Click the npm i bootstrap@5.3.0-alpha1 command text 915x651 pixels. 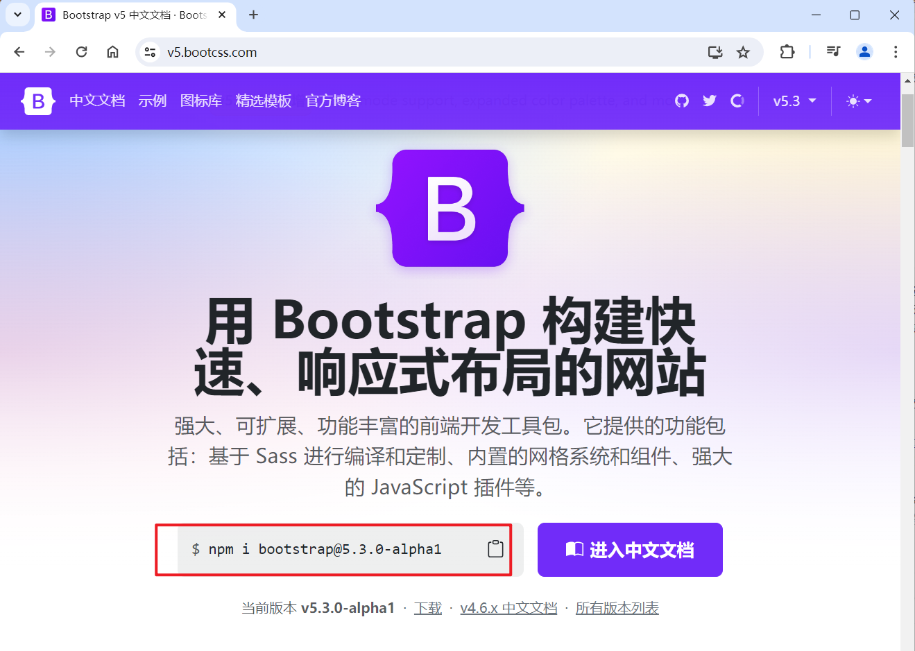[x=325, y=549]
